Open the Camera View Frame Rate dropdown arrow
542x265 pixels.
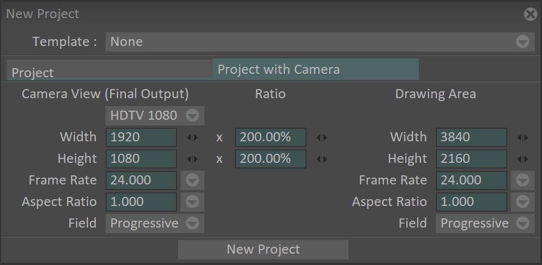point(192,180)
